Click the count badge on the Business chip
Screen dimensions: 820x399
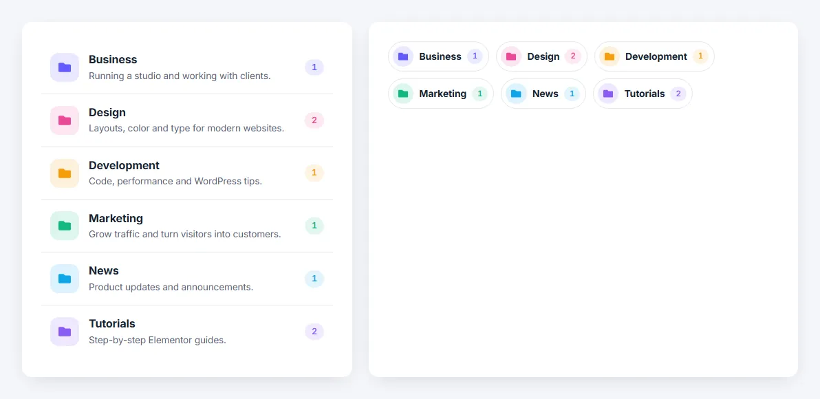pyautogui.click(x=475, y=56)
